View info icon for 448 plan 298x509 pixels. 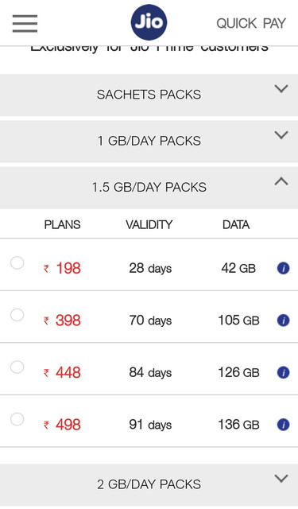coord(284,372)
